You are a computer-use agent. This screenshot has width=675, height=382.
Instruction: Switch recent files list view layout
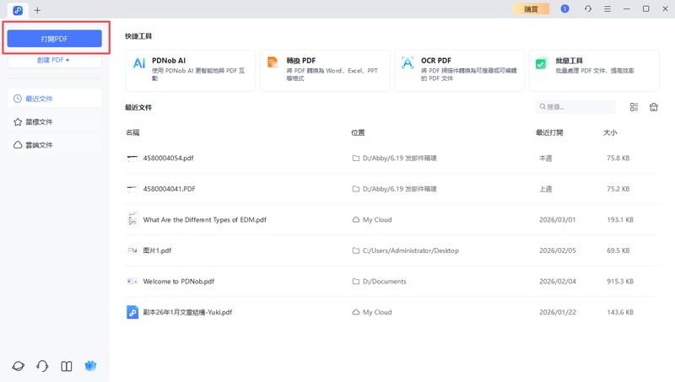coord(634,107)
